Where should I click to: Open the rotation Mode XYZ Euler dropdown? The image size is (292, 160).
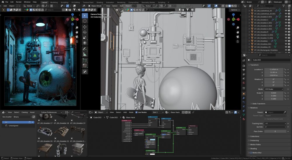point(274,89)
